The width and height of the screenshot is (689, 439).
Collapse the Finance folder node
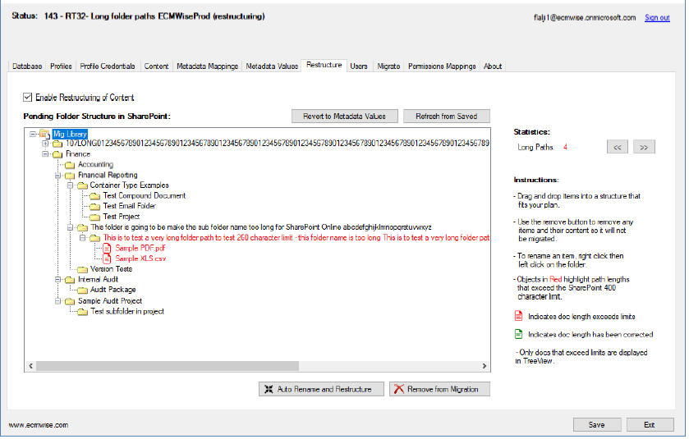point(45,153)
